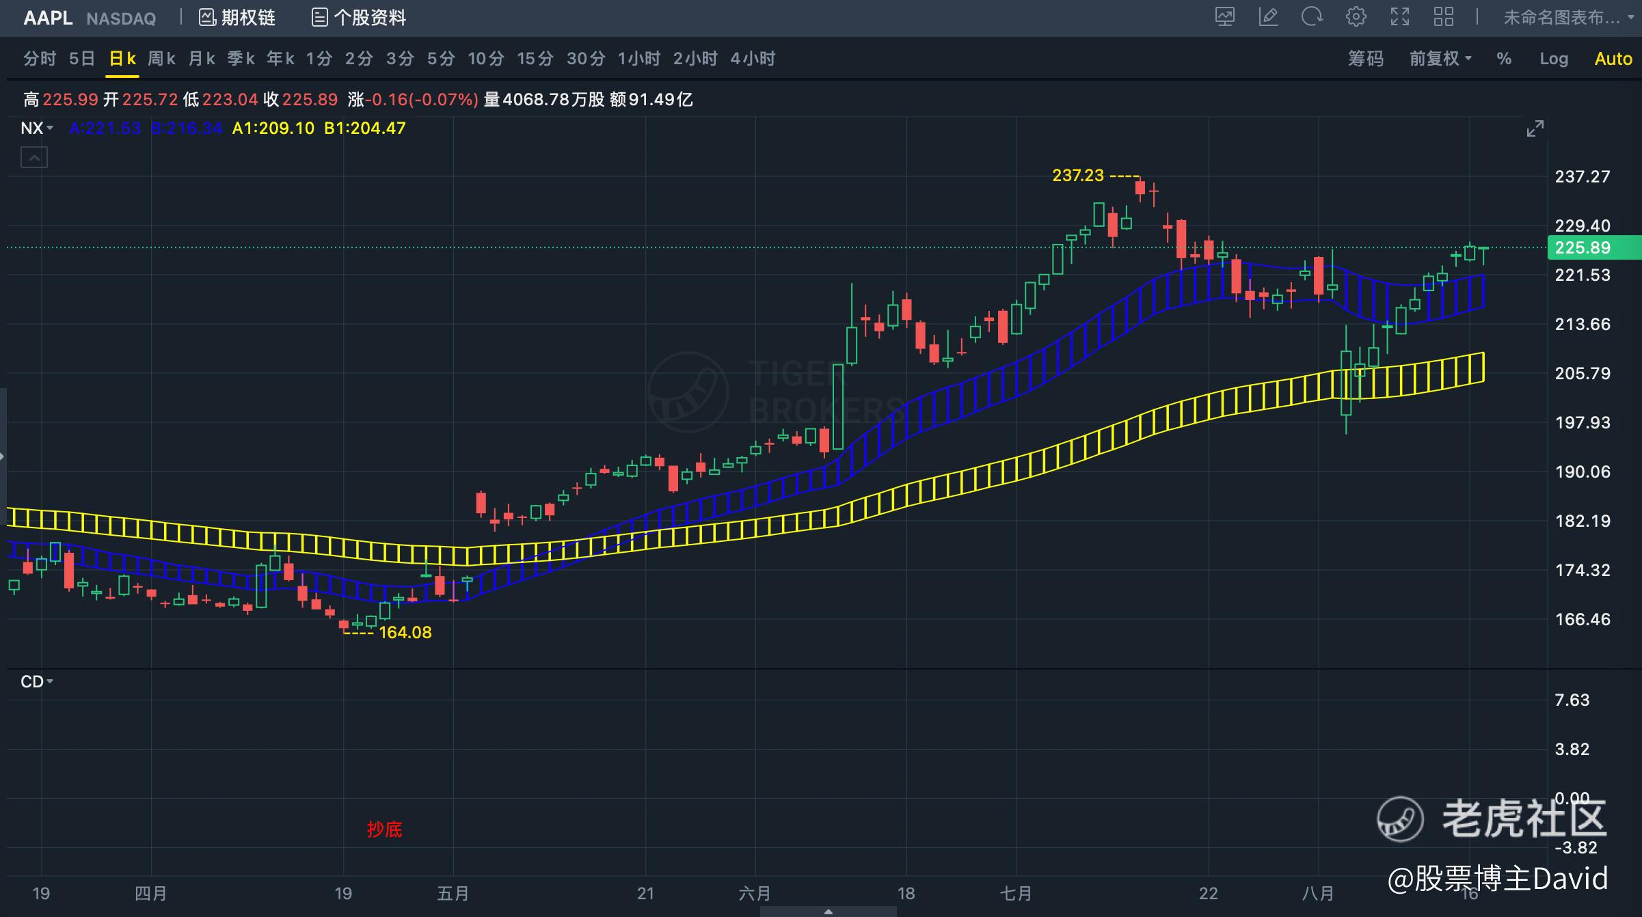Select the 30分 timeframe tab
The height and width of the screenshot is (917, 1642).
point(586,59)
